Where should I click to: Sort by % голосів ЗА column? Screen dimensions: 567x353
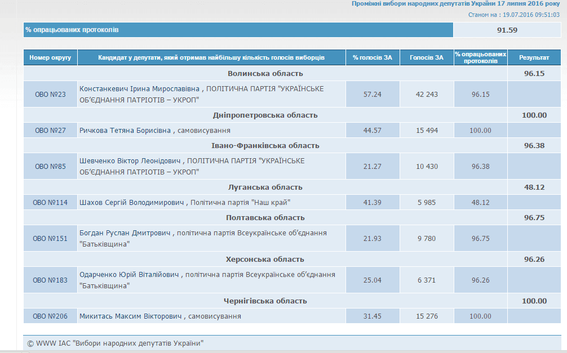[373, 57]
